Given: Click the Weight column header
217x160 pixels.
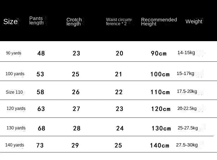Looking at the screenshot, I should coord(194,21).
